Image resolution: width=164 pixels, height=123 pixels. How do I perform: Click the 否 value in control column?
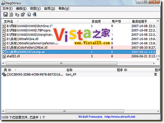155,75
